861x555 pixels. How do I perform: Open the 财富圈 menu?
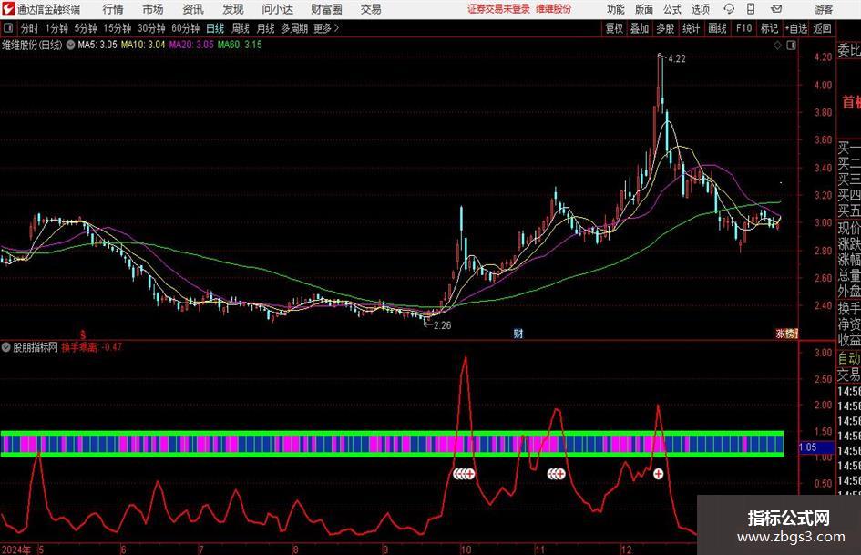pyautogui.click(x=327, y=9)
